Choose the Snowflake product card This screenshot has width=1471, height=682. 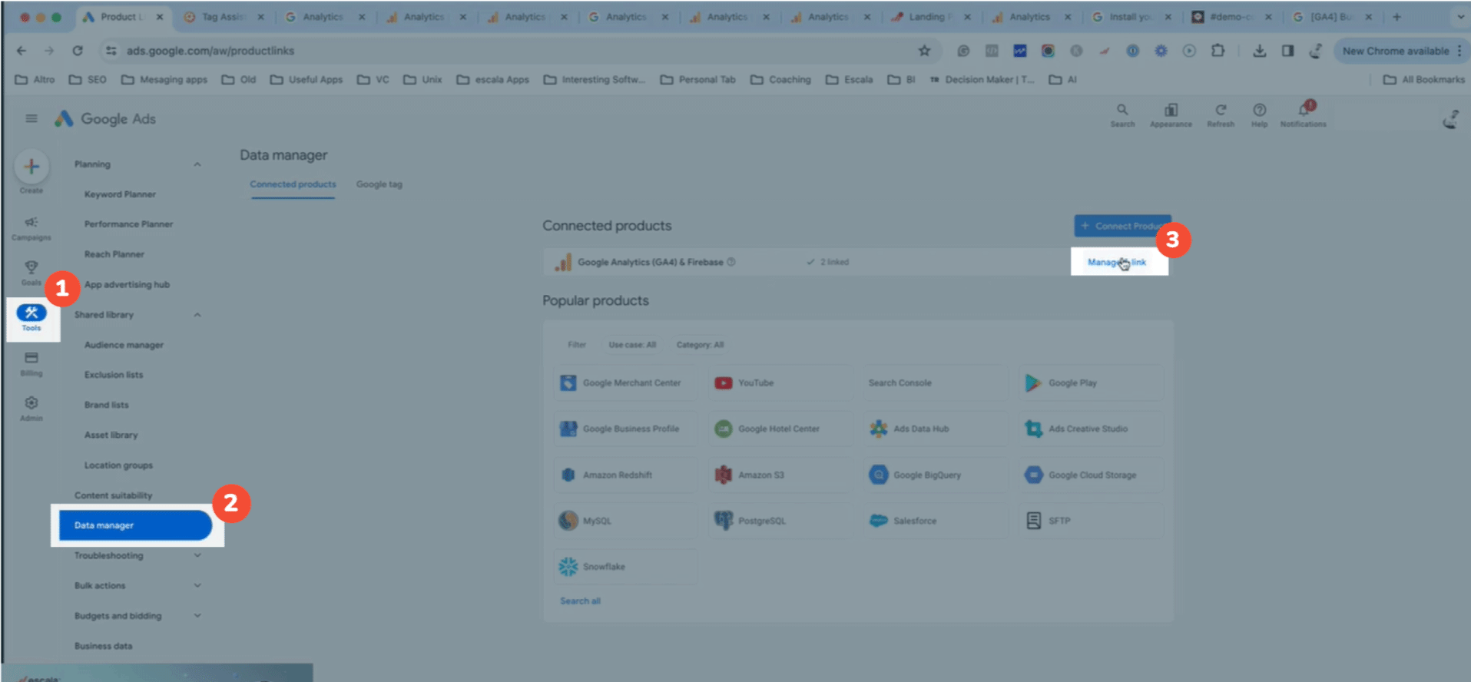point(625,567)
